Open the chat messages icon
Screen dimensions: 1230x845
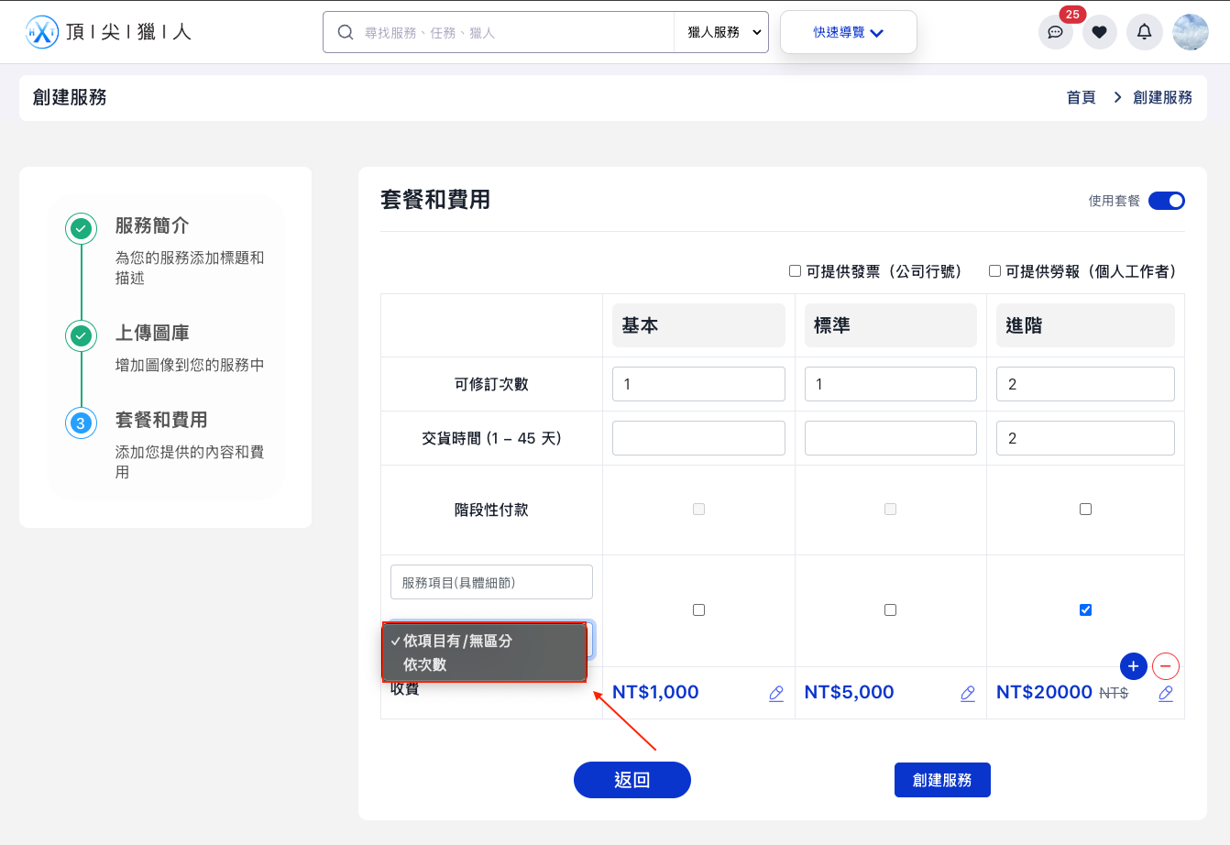pyautogui.click(x=1055, y=33)
